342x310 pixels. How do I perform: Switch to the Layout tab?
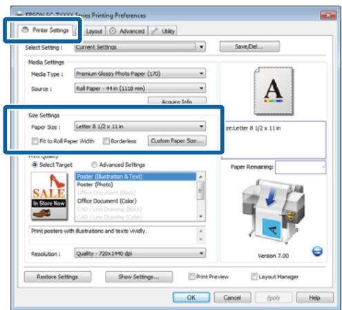click(94, 31)
